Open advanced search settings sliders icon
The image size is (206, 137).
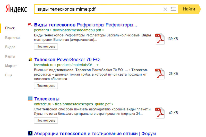tap(173, 9)
